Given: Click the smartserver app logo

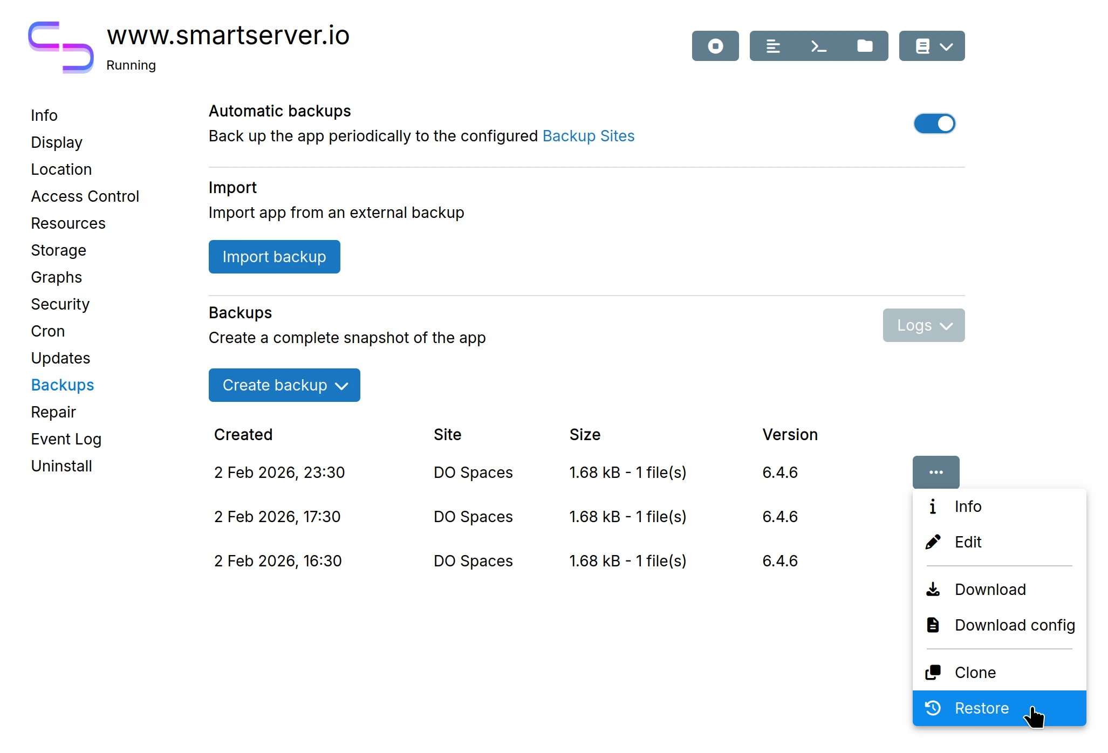Looking at the screenshot, I should click(x=61, y=47).
